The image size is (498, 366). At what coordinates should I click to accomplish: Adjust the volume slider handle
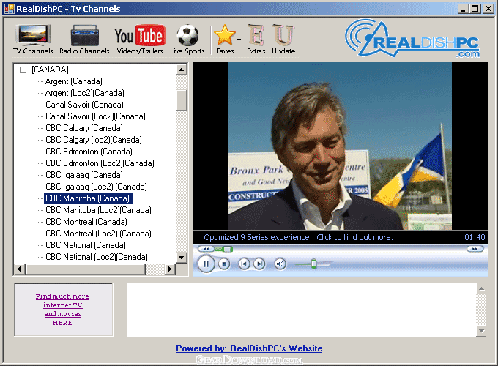pyautogui.click(x=313, y=264)
